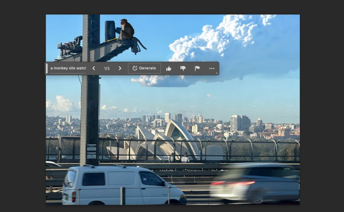
Task: Click the tall towers on the right skyline
Action: 240,123
